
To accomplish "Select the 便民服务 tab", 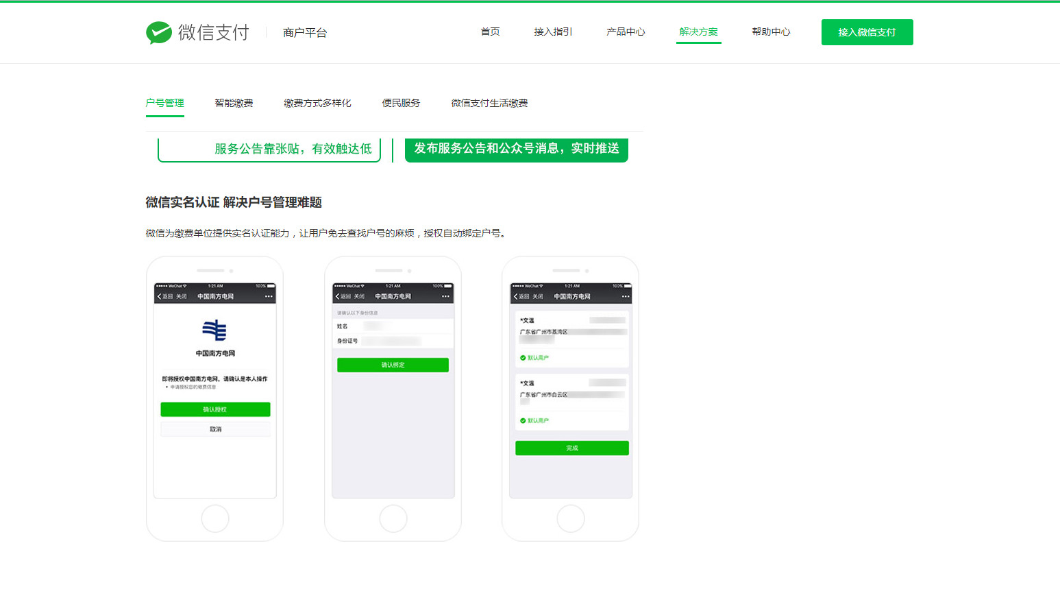I will point(401,103).
